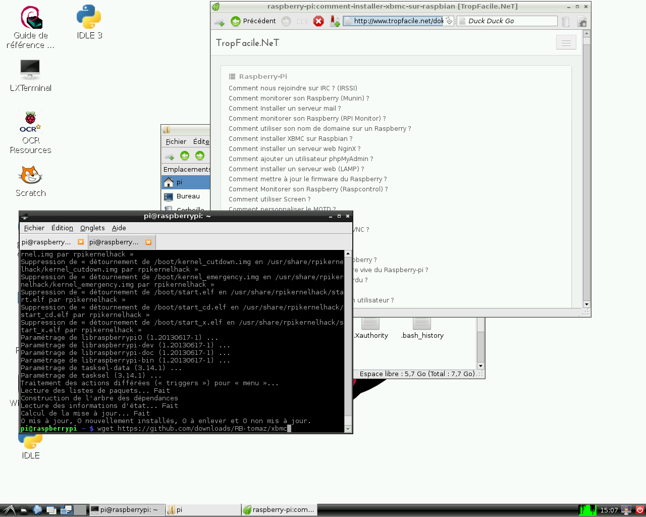The height and width of the screenshot is (517, 646).
Task: Open the IDLE 3 desktop icon
Action: [x=89, y=23]
